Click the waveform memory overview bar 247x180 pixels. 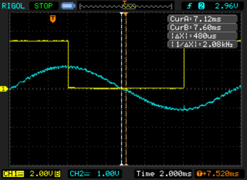[x=126, y=7]
